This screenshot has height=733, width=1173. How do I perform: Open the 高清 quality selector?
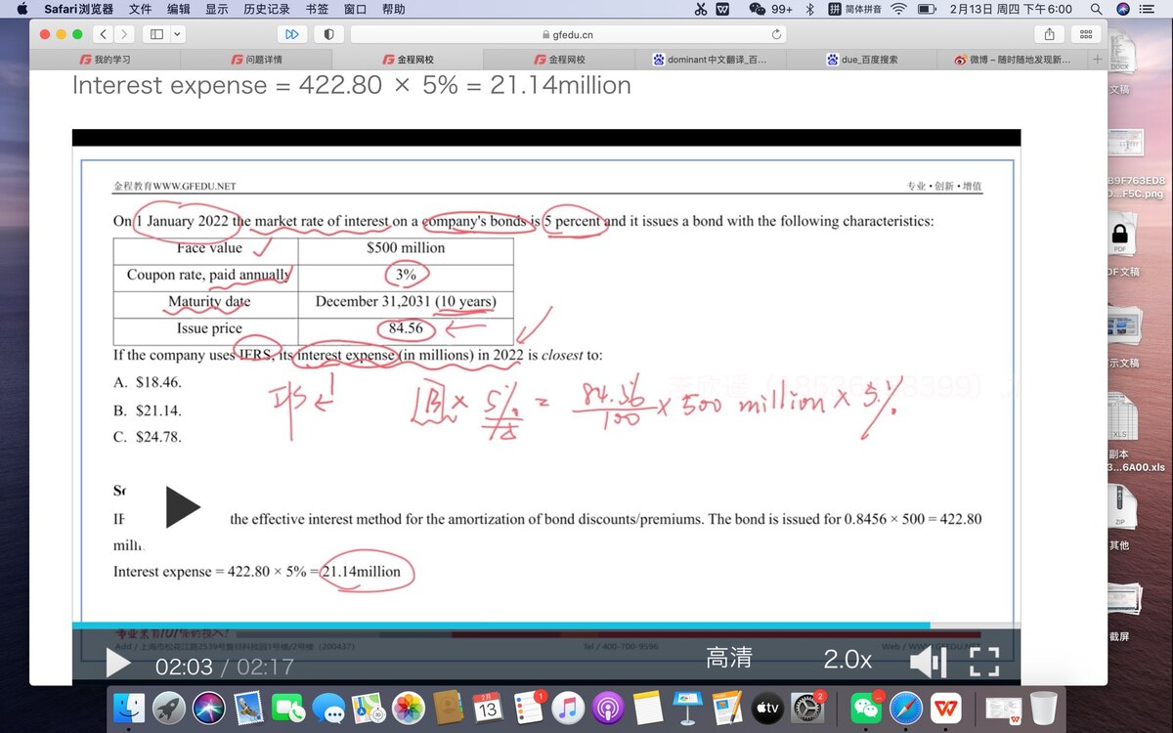tap(729, 659)
